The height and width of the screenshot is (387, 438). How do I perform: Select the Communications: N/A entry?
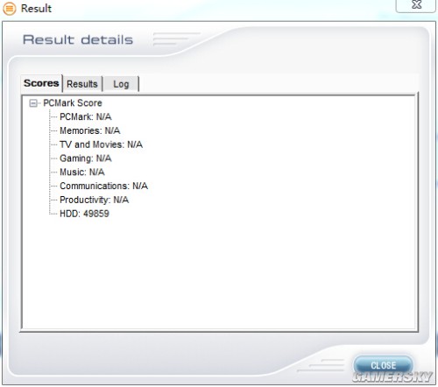(103, 186)
